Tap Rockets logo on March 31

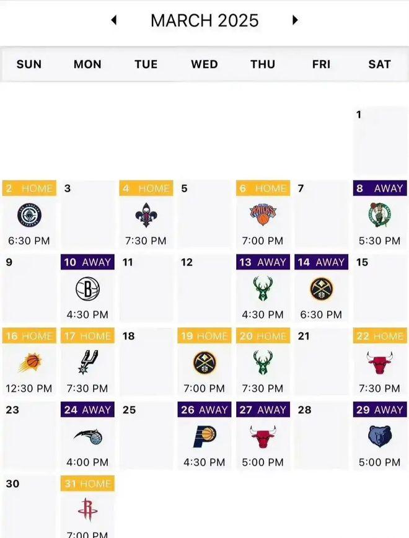click(x=88, y=510)
